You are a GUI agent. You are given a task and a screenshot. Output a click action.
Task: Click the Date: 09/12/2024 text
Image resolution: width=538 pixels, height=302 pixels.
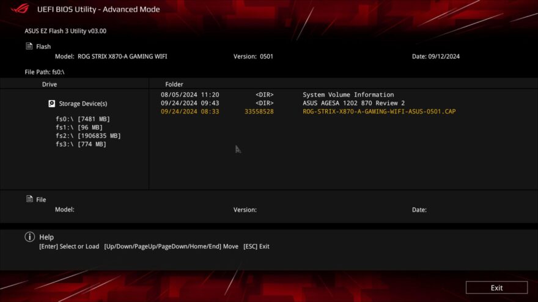point(436,57)
